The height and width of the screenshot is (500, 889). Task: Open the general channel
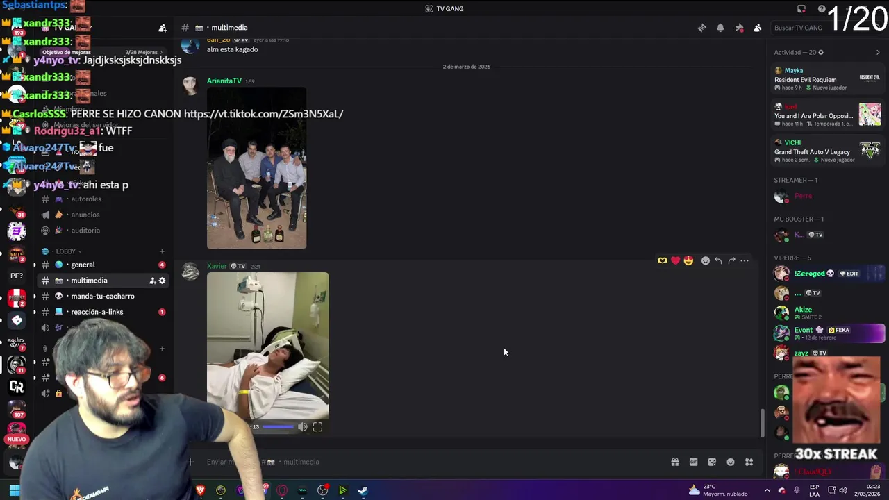(103, 265)
